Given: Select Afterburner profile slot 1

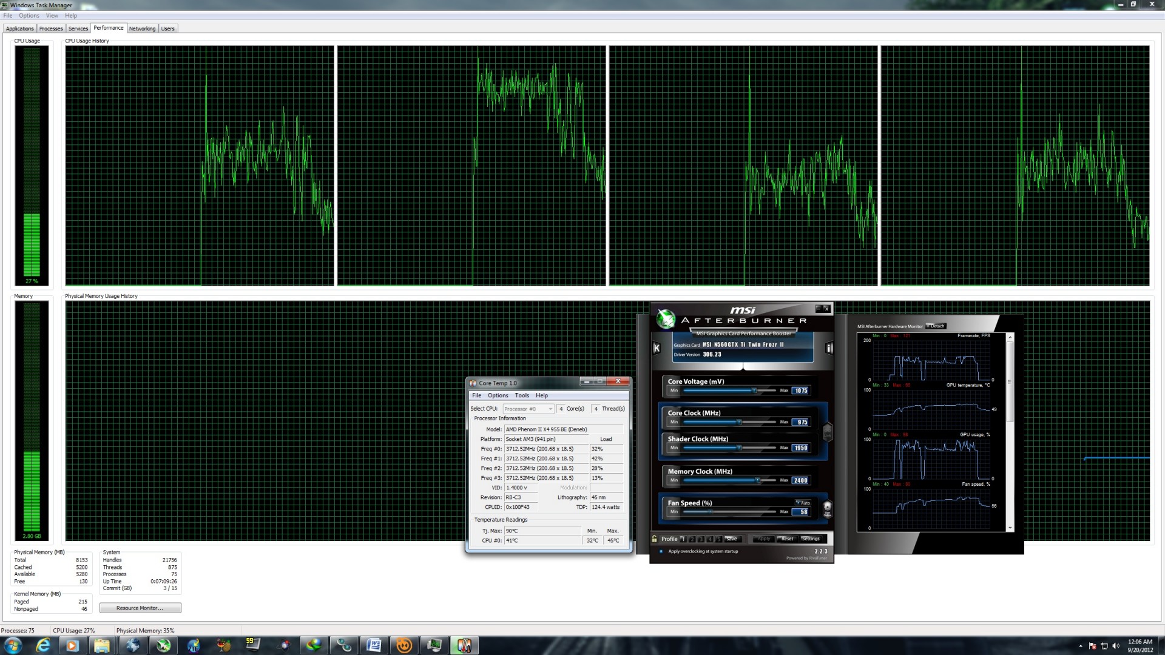Looking at the screenshot, I should [683, 539].
